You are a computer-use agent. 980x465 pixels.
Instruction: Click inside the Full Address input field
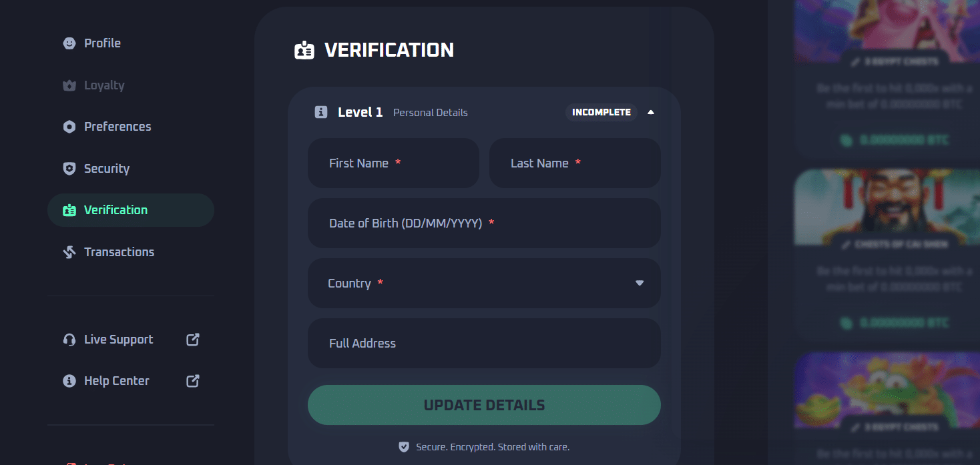484,343
